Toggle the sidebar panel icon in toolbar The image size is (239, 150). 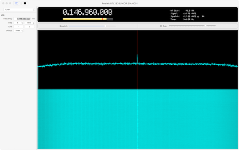(x=17, y=3)
